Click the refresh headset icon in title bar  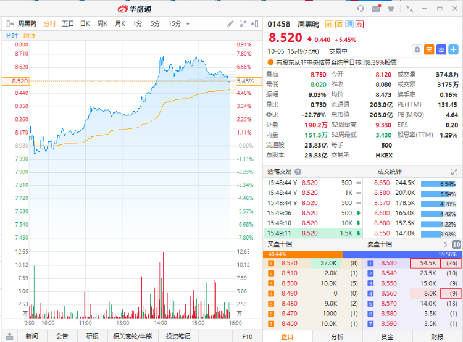pos(361,9)
